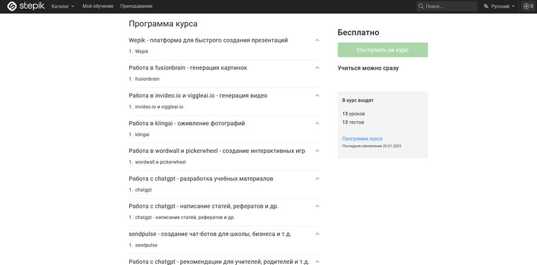Collapse the wordwall and pickerwheel section

[x=317, y=151]
